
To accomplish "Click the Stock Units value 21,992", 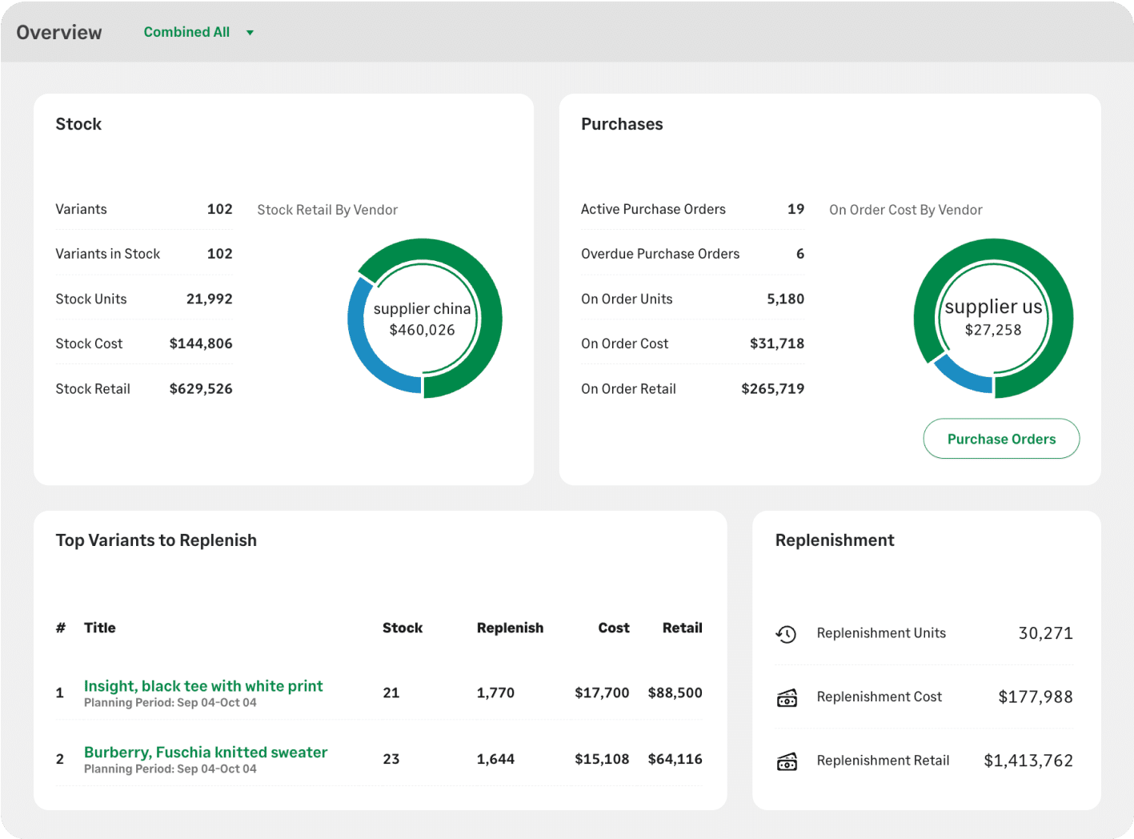I will click(210, 299).
